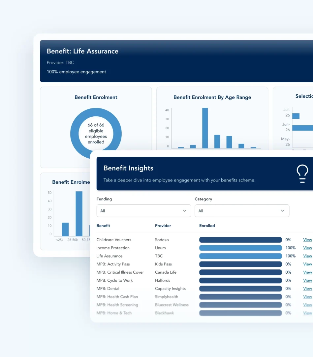Click the Benefit: Life Assurance heading
The width and height of the screenshot is (313, 357).
coord(82,51)
